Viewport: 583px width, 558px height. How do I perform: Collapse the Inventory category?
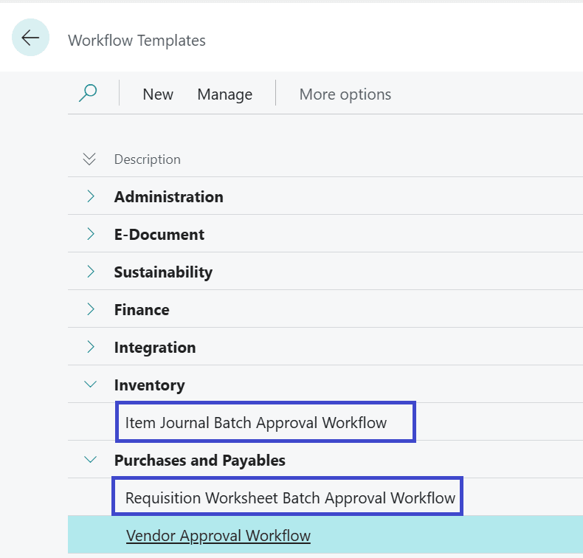click(91, 385)
